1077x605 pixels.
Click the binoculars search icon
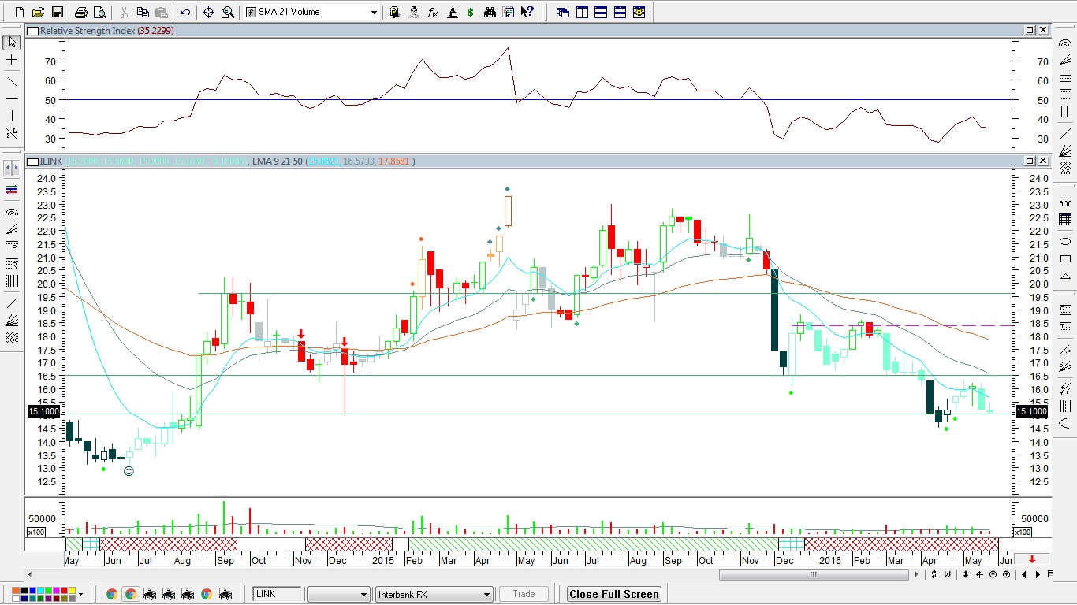(x=490, y=13)
